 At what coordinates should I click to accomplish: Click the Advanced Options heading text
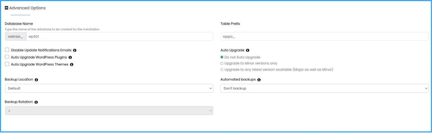pos(27,8)
